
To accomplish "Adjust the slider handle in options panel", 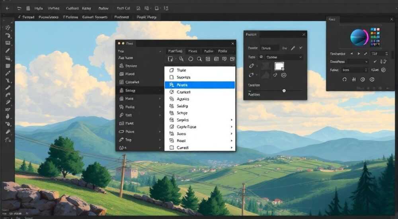I will [284, 91].
